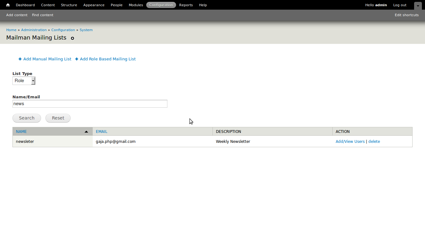Go to Configuration breadcrumb
425x239 pixels.
point(63,30)
